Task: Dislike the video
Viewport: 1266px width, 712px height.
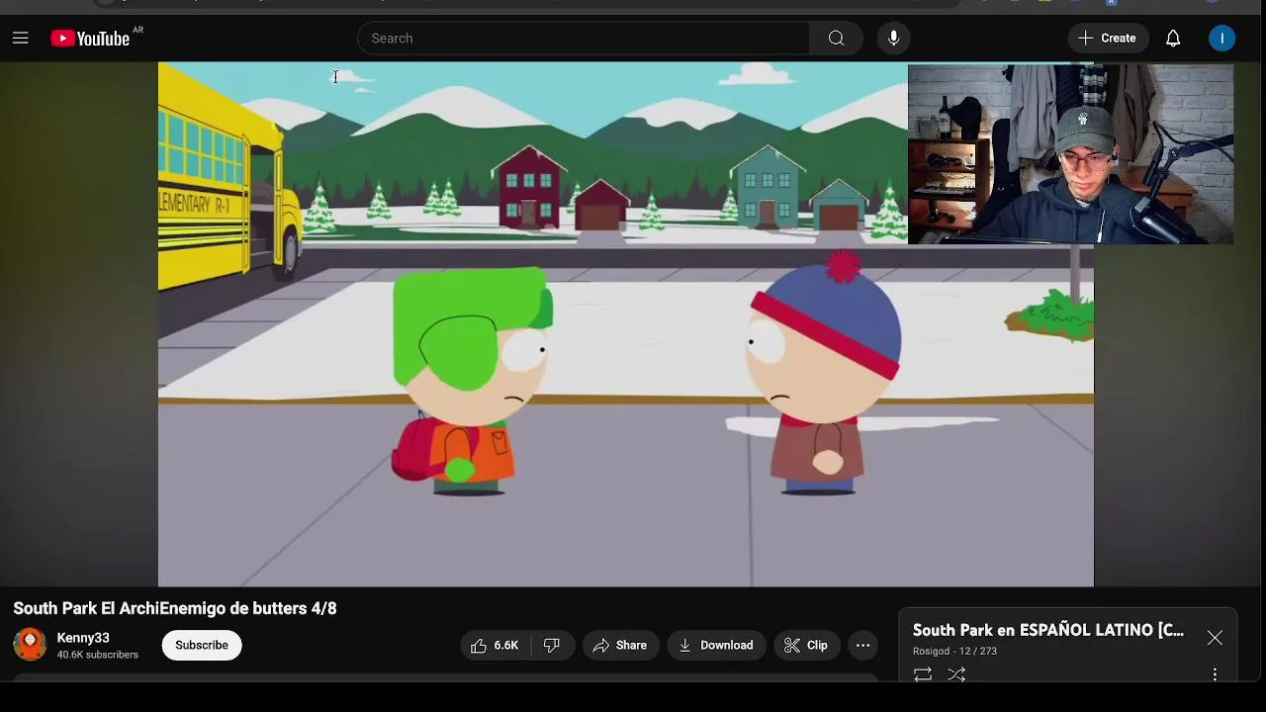Action: [552, 645]
